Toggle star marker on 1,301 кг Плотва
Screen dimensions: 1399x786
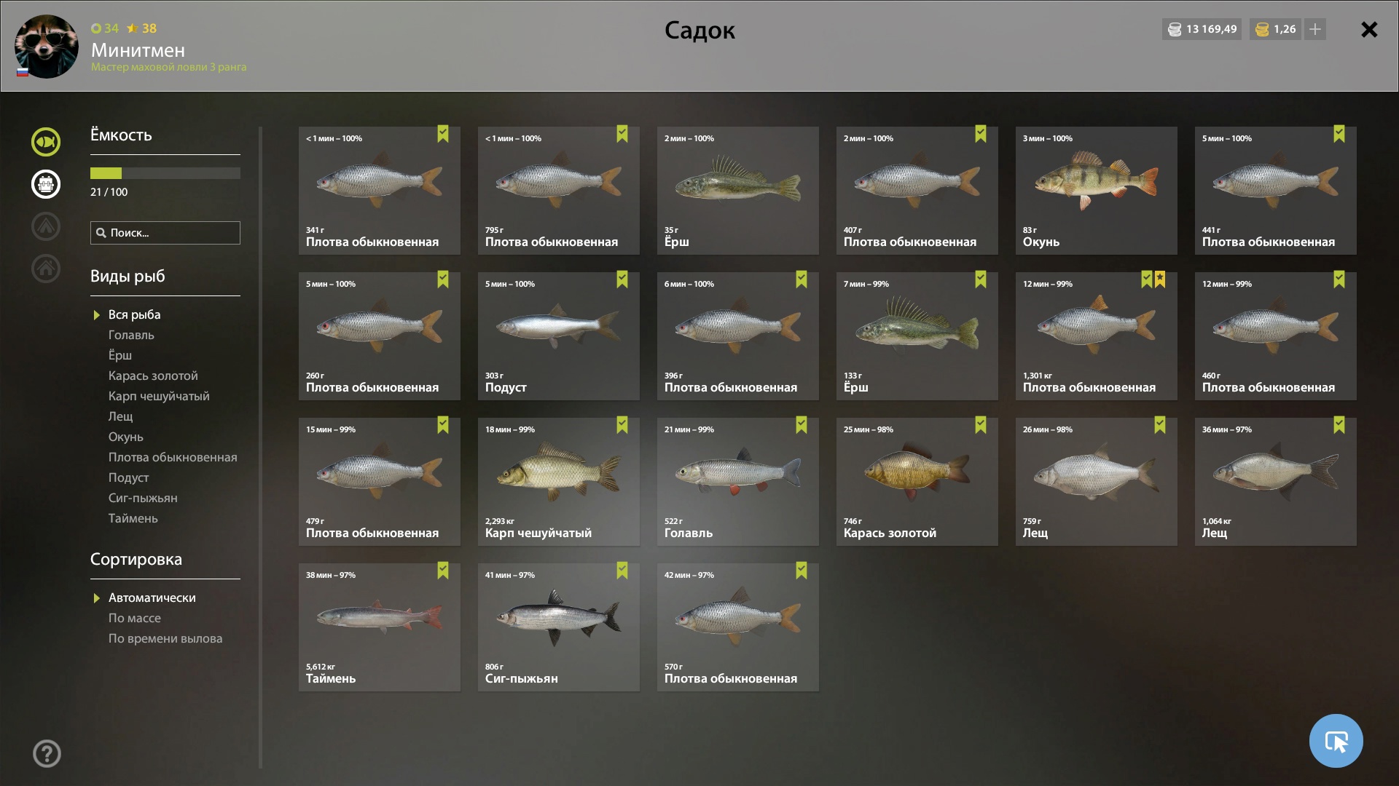click(1160, 279)
